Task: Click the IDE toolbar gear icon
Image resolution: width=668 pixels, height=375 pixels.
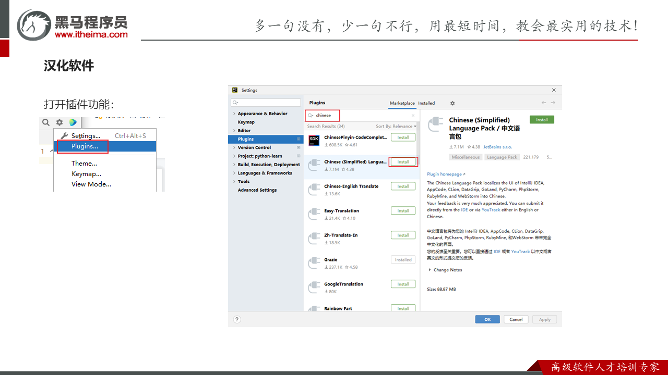Action: [x=59, y=122]
